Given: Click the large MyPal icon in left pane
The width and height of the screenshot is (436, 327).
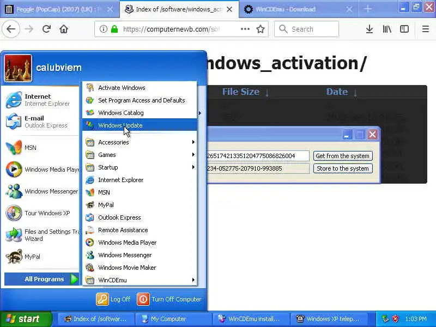Looking at the screenshot, I should (14, 256).
